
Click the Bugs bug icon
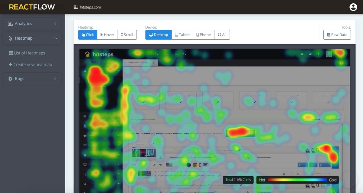click(10, 79)
